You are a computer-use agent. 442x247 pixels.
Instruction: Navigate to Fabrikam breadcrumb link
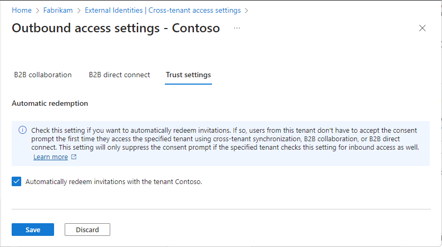point(57,10)
